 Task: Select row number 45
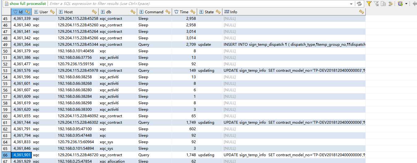6,19
